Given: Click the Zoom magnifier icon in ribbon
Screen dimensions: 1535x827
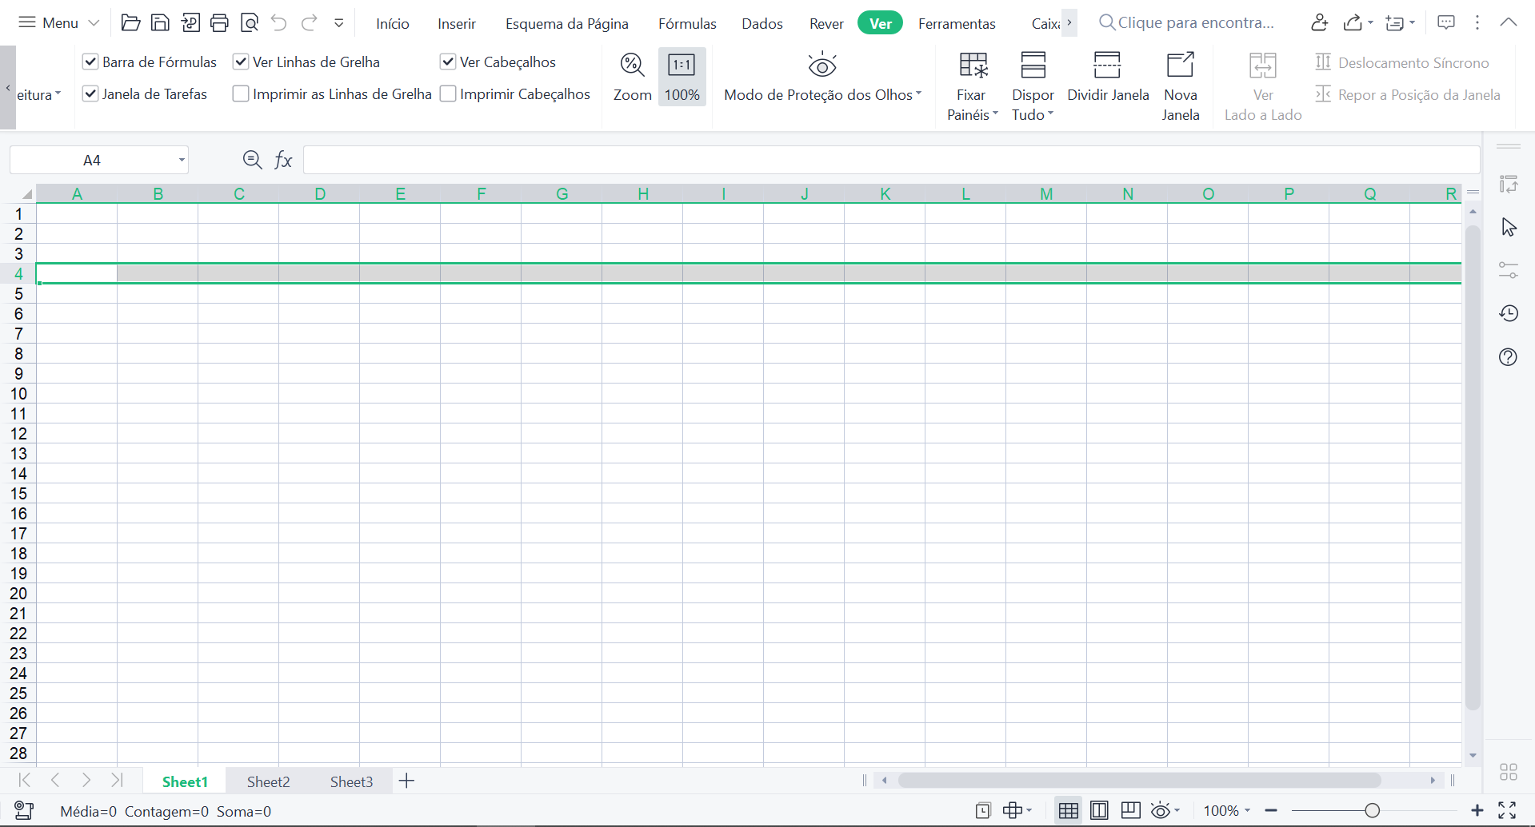Looking at the screenshot, I should (x=632, y=66).
